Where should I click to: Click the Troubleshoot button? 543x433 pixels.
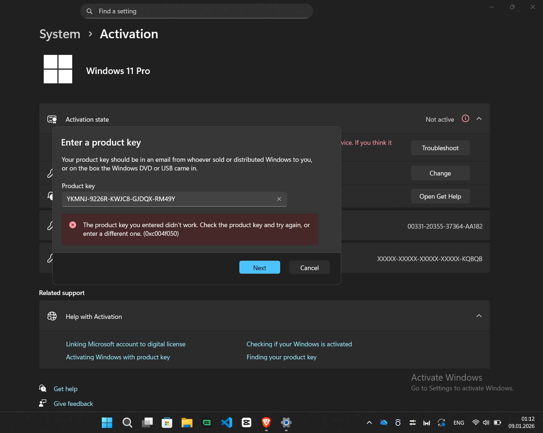pyautogui.click(x=440, y=148)
